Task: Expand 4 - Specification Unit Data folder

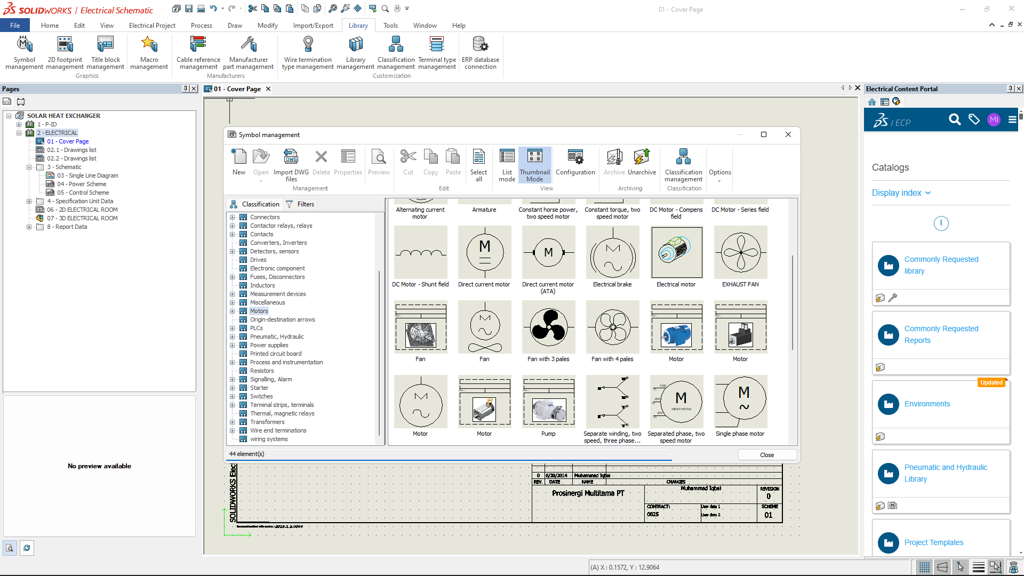Action: [x=29, y=201]
